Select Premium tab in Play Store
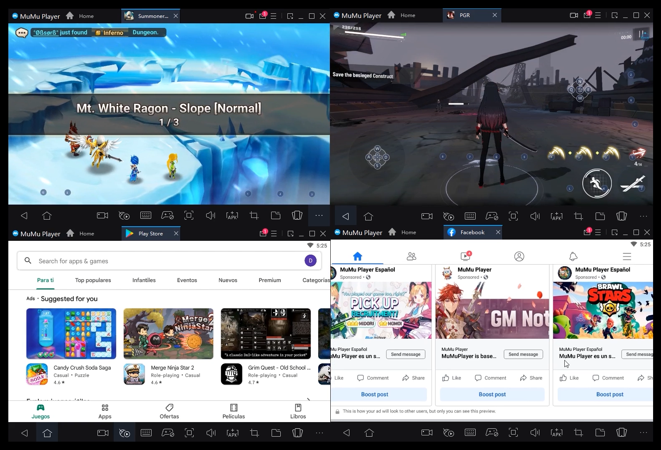 (x=270, y=280)
